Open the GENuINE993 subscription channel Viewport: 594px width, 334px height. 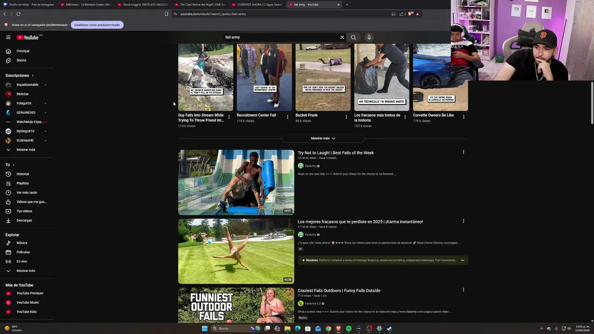tap(26, 113)
